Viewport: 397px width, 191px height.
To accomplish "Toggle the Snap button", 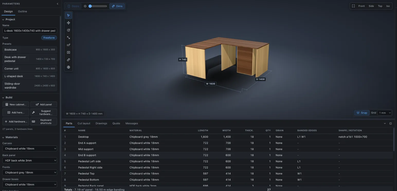I will click(x=362, y=113).
